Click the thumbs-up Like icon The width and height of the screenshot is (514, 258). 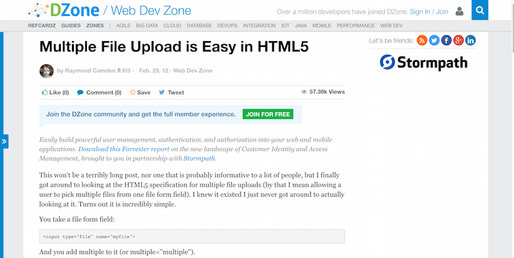[x=45, y=92]
